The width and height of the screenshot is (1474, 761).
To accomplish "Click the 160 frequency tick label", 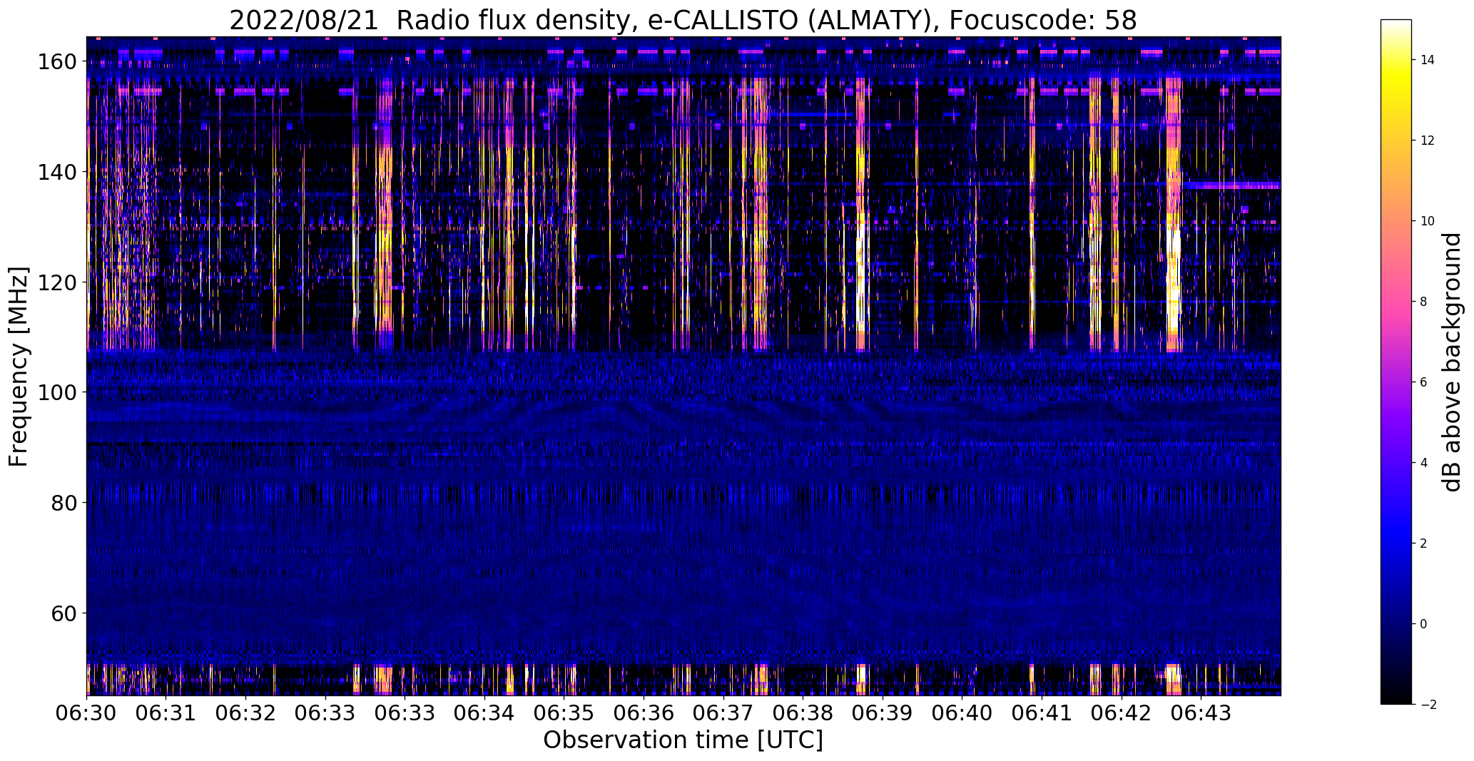I will 56,62.
